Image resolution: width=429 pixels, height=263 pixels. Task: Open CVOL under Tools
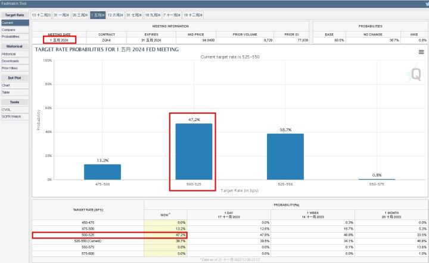(15, 110)
